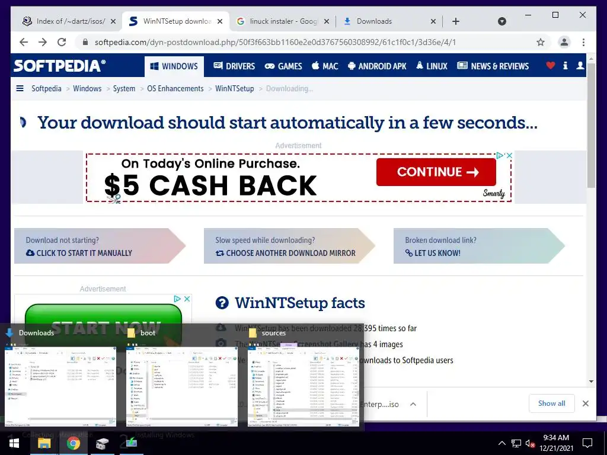The image size is (607, 455).
Task: Click File Explorer taskbar icon
Action: point(44,443)
